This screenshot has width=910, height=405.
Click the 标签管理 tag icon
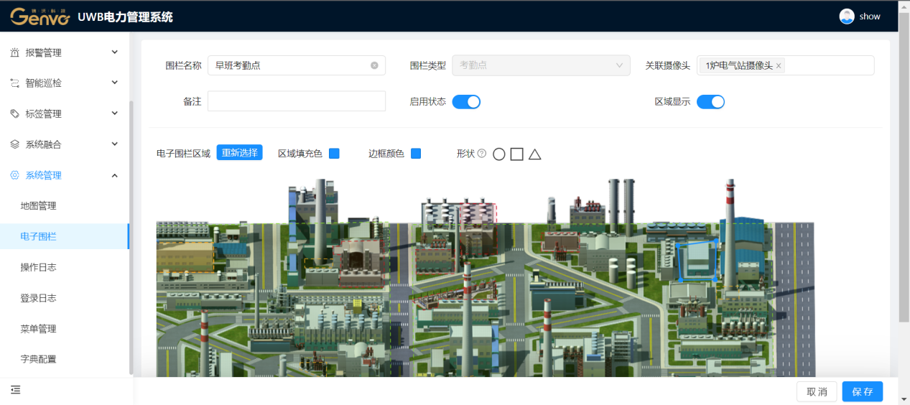tap(15, 113)
